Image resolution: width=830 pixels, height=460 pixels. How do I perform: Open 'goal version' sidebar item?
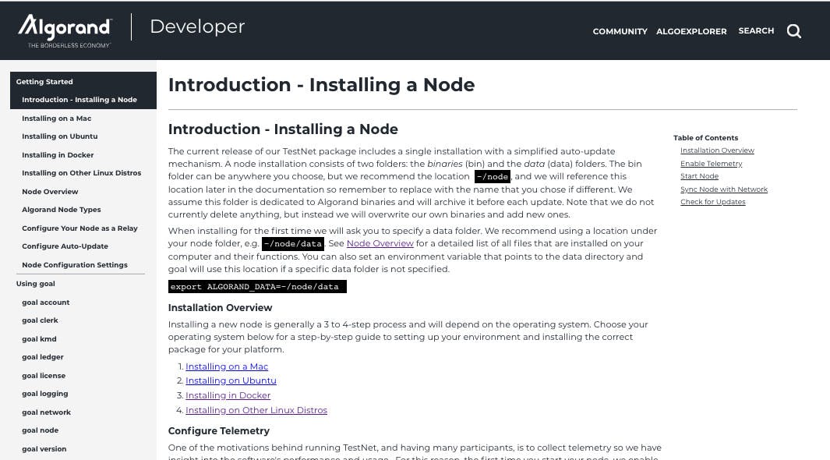point(44,448)
